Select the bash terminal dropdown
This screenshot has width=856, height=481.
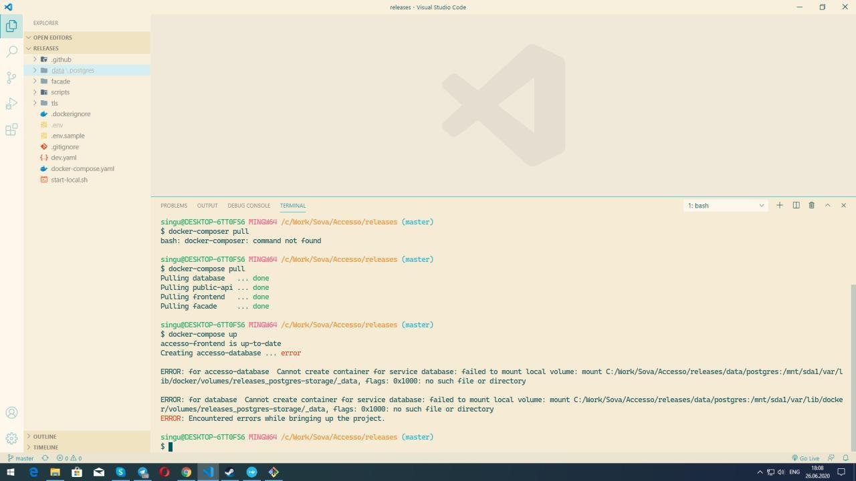click(726, 206)
